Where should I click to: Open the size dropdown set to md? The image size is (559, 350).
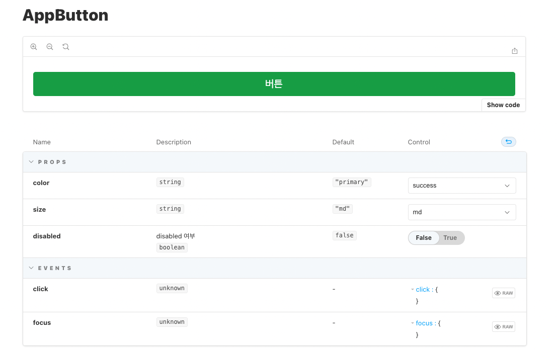[462, 212]
